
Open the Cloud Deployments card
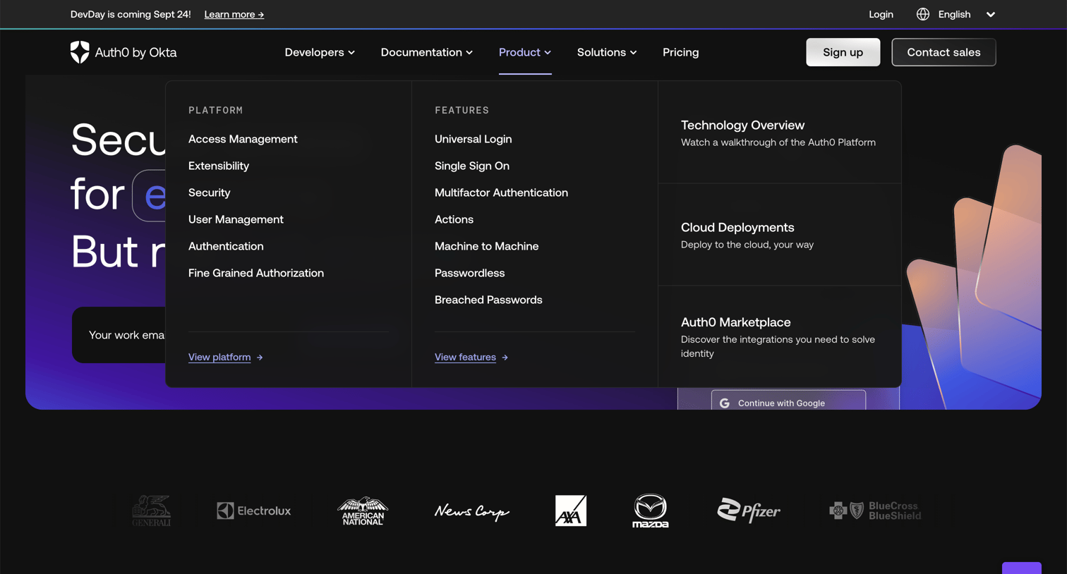pyautogui.click(x=780, y=235)
